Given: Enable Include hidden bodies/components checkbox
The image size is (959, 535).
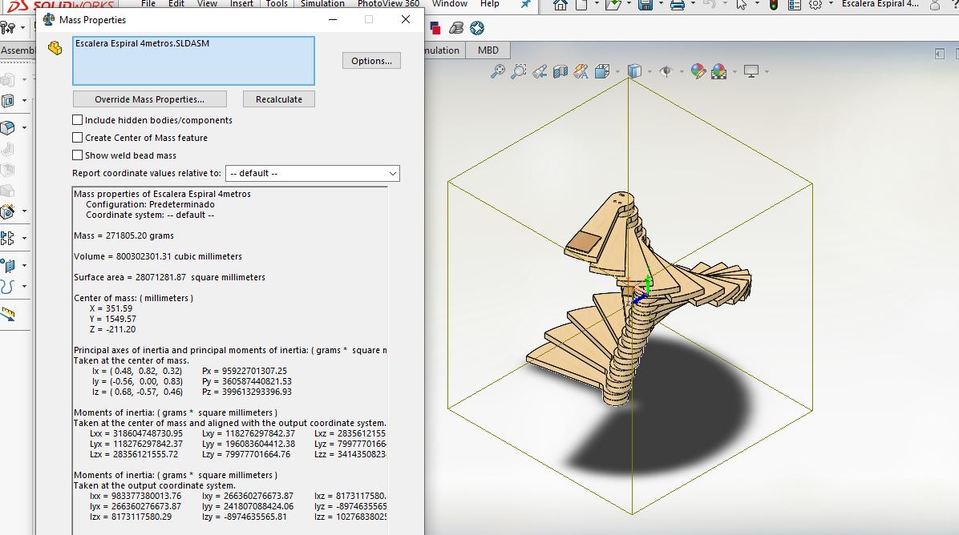Looking at the screenshot, I should (x=78, y=120).
